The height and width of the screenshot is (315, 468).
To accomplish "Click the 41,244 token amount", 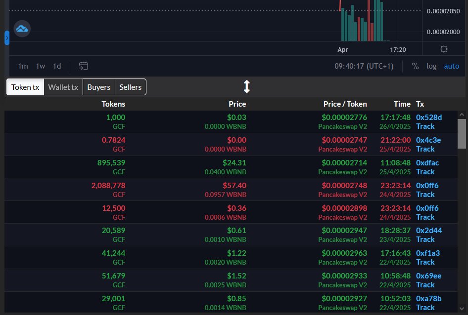I will coord(113,253).
